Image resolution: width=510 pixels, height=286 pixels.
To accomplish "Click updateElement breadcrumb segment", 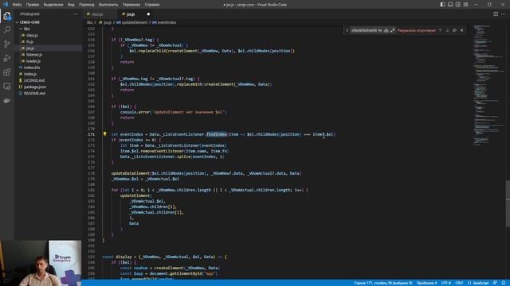I will [135, 22].
